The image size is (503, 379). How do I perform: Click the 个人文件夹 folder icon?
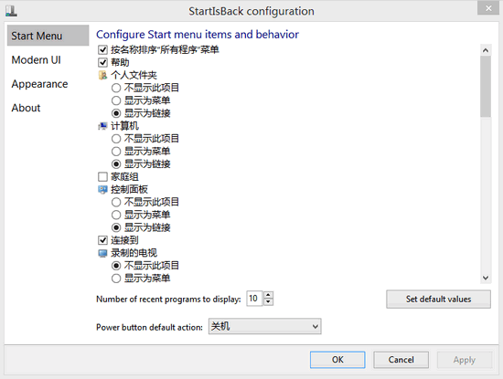(x=102, y=75)
